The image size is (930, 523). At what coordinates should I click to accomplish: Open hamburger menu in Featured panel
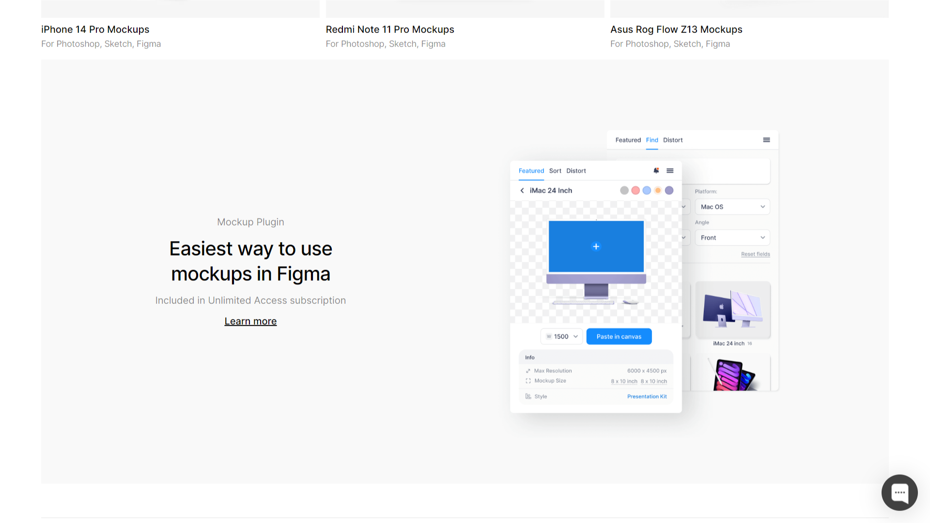tap(670, 171)
